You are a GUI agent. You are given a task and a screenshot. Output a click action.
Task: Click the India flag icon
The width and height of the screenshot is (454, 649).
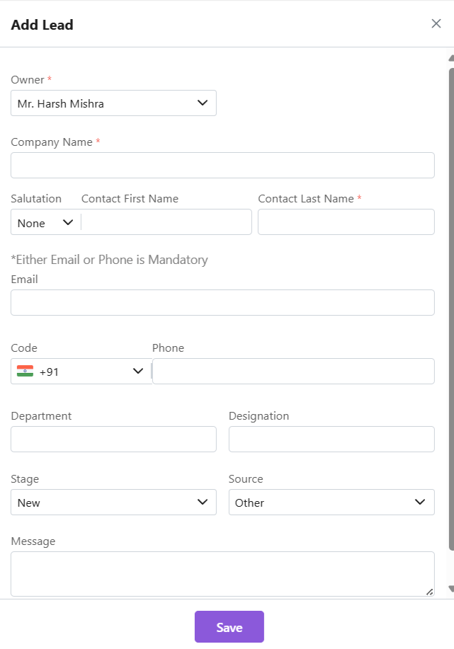pyautogui.click(x=25, y=371)
